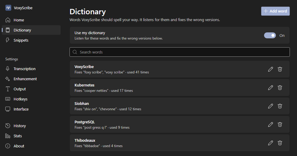297x156 pixels.
Task: Click the About info icon
Action: (x=8, y=146)
